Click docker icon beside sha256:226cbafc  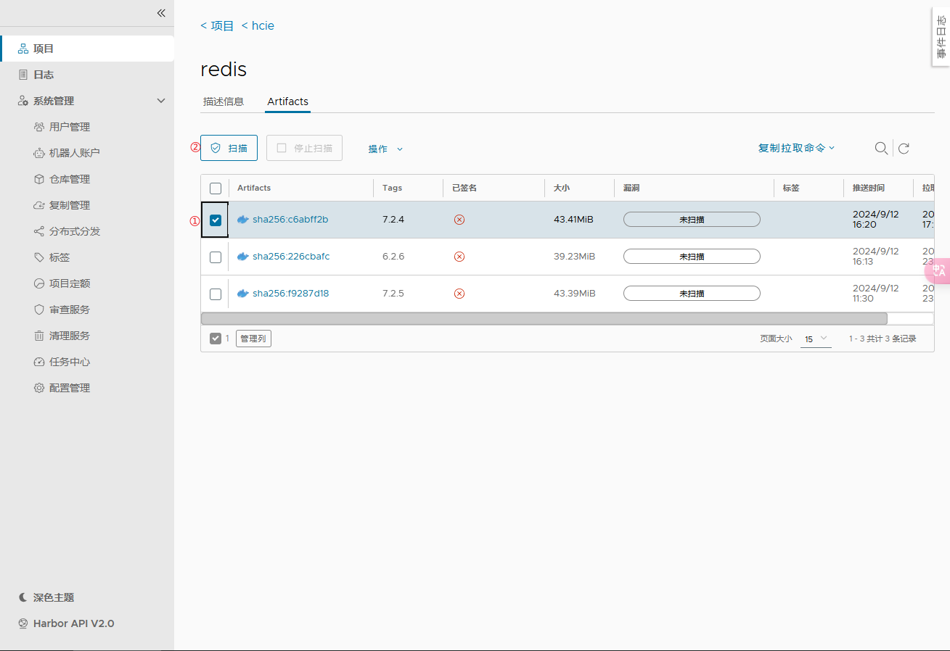coord(243,257)
